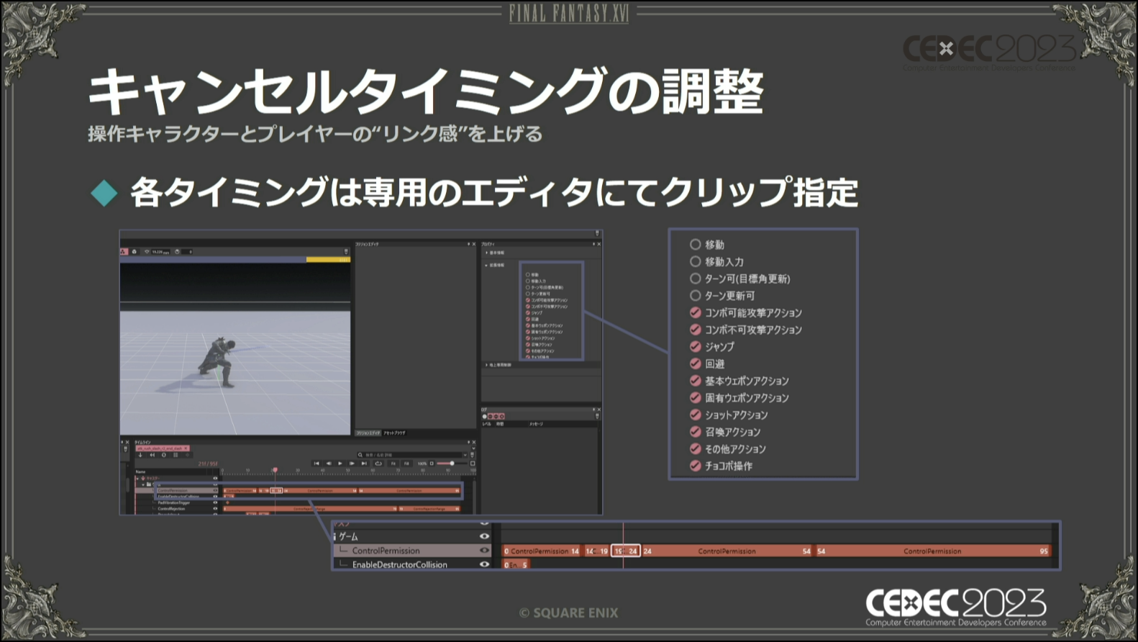Hide the ControlPermission track in the enlarged timeline
The height and width of the screenshot is (642, 1138).
coord(484,551)
